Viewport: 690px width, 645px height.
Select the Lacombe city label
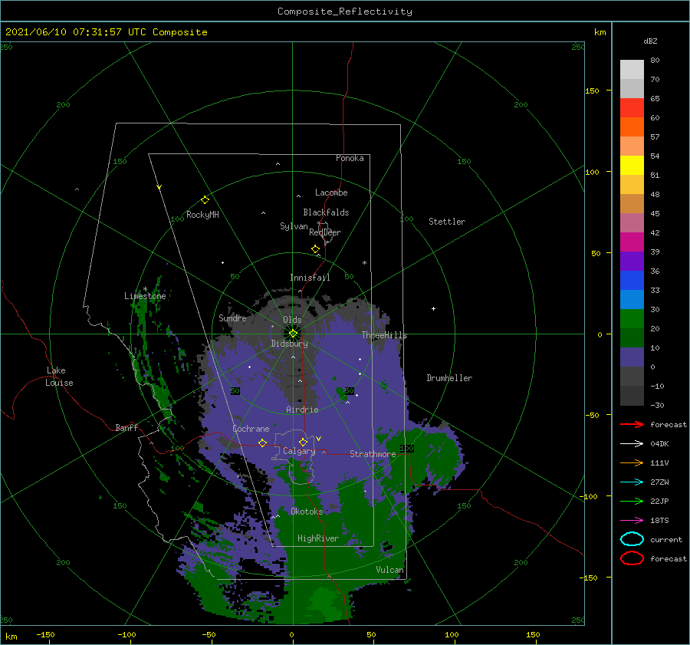coord(331,193)
